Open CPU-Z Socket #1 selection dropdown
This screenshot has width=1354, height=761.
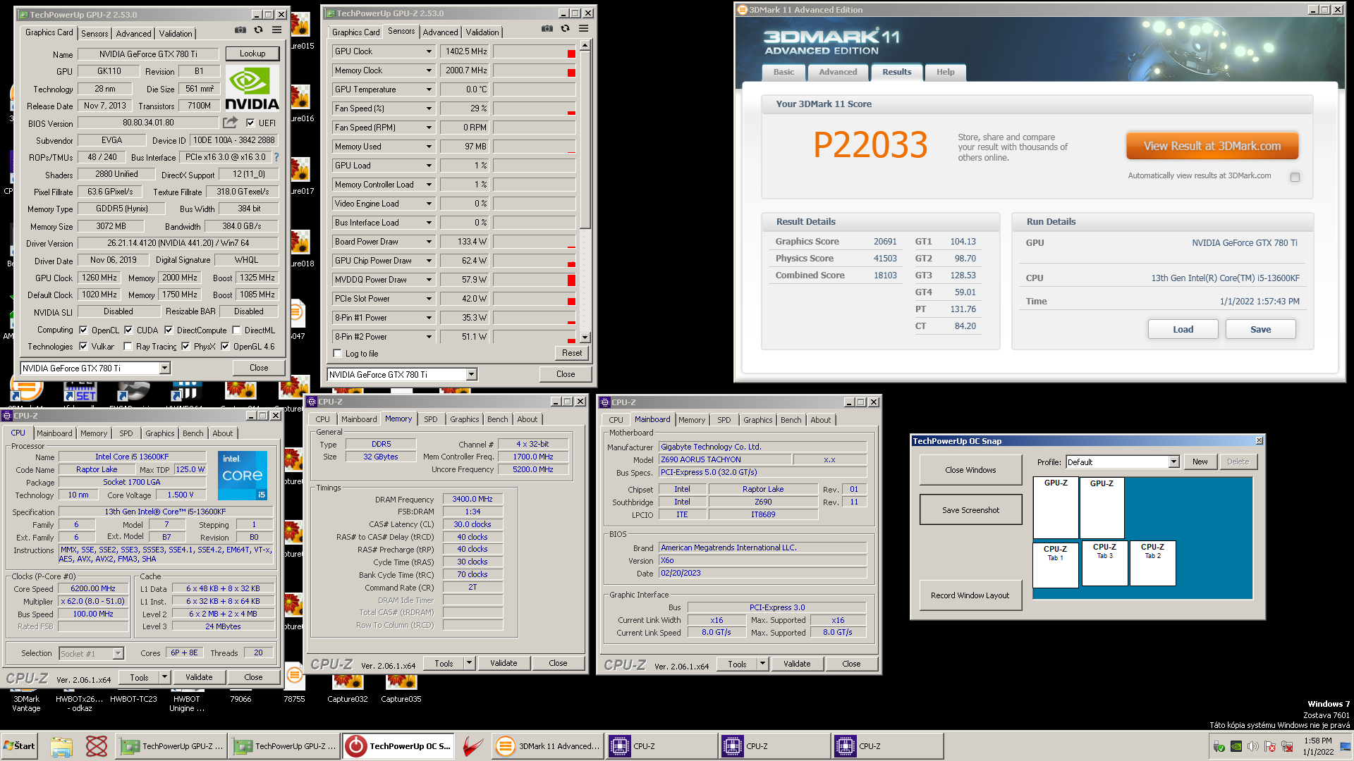click(118, 653)
